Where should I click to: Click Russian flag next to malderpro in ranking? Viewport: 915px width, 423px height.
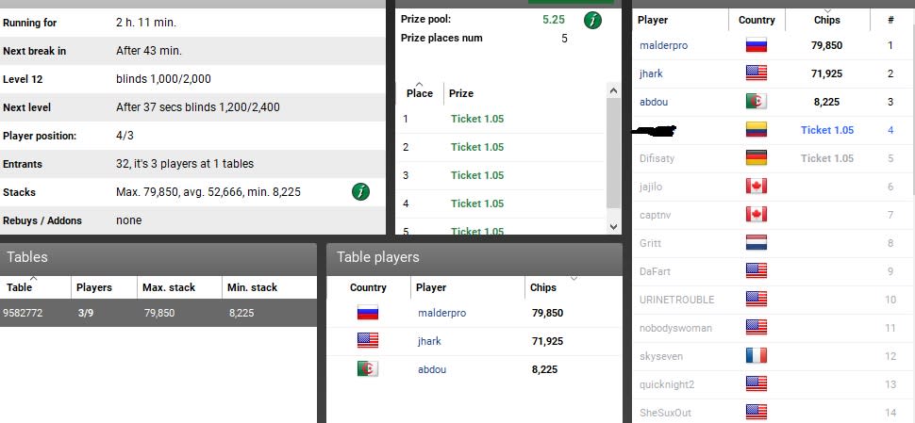(757, 45)
